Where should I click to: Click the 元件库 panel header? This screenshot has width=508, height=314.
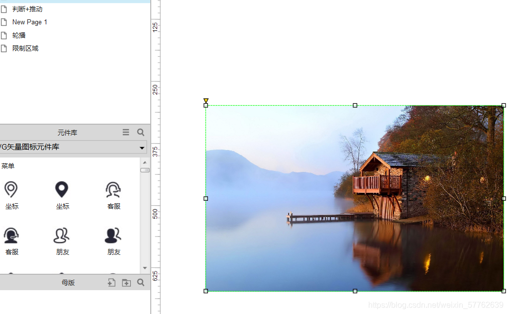67,133
